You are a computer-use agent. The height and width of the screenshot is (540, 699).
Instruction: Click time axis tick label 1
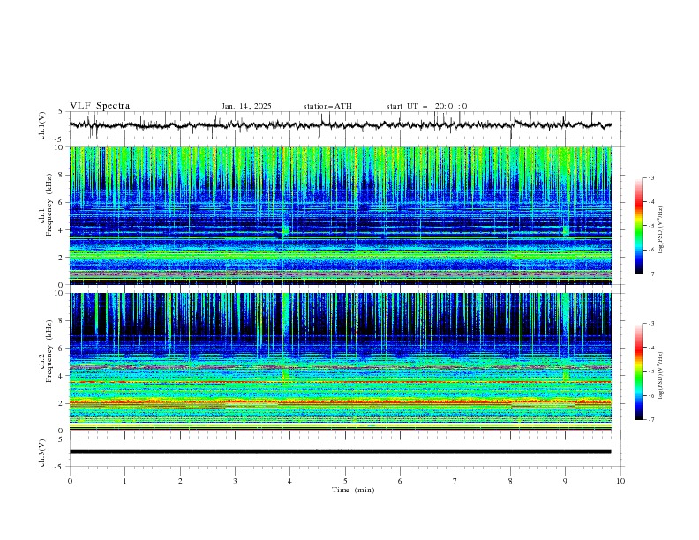coord(124,481)
